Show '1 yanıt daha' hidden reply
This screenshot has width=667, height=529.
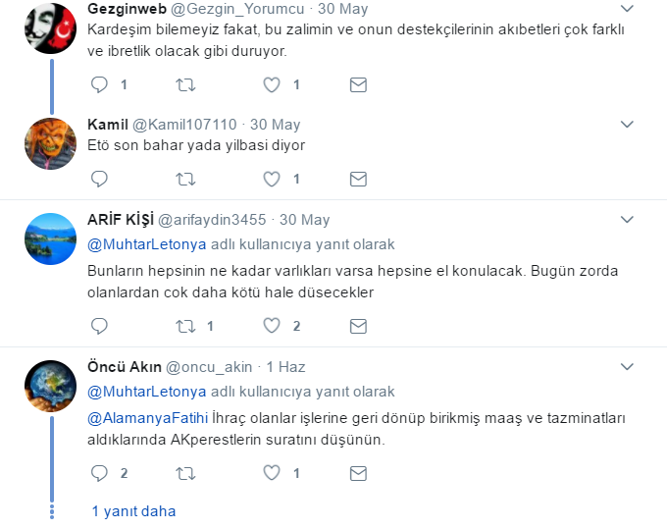[x=133, y=510]
